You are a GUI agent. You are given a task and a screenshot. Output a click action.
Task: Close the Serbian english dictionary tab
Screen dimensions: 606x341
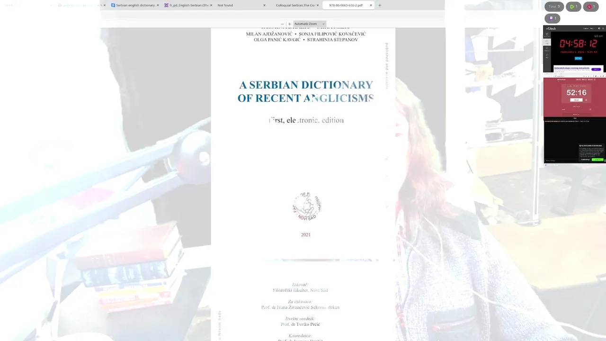tap(158, 5)
